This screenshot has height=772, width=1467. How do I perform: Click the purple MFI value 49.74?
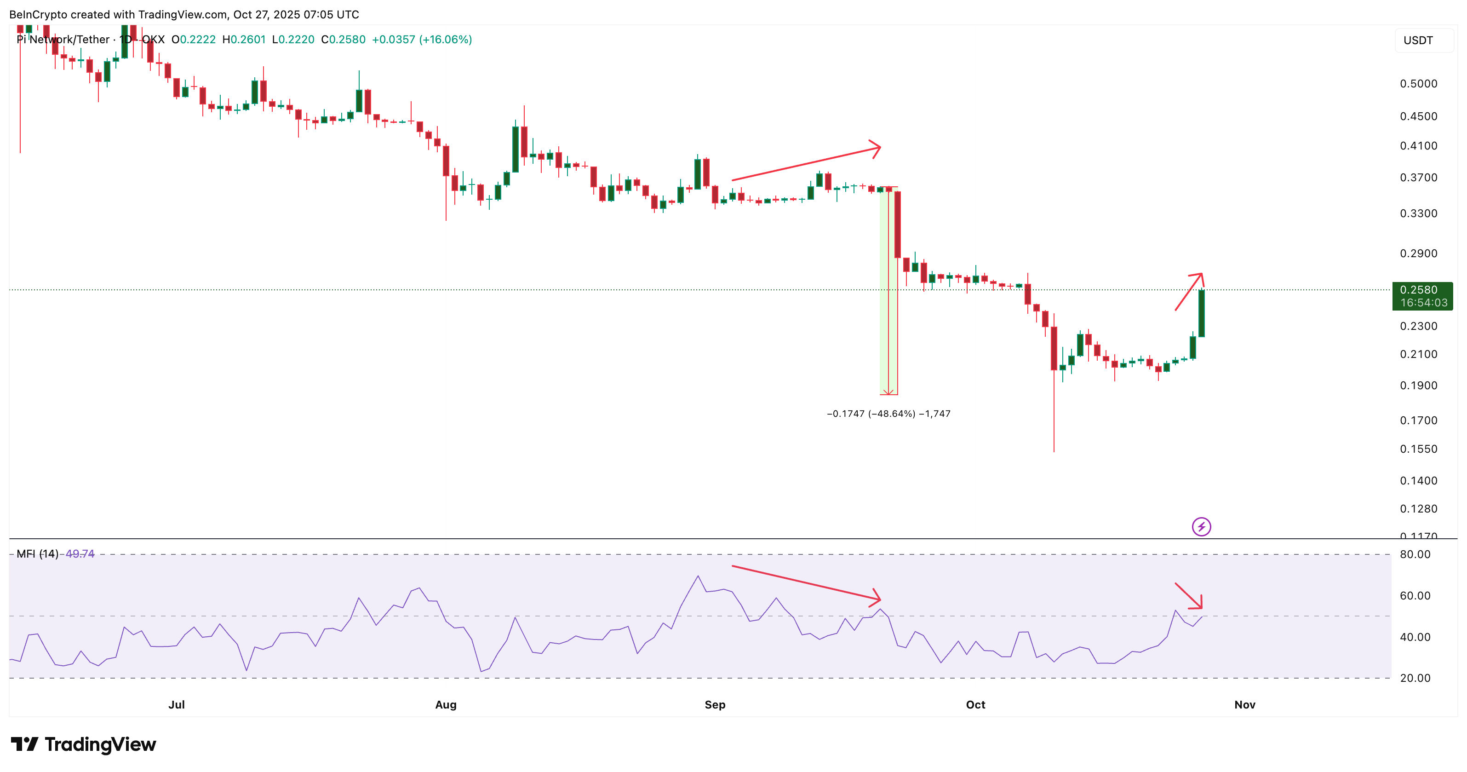pos(80,554)
